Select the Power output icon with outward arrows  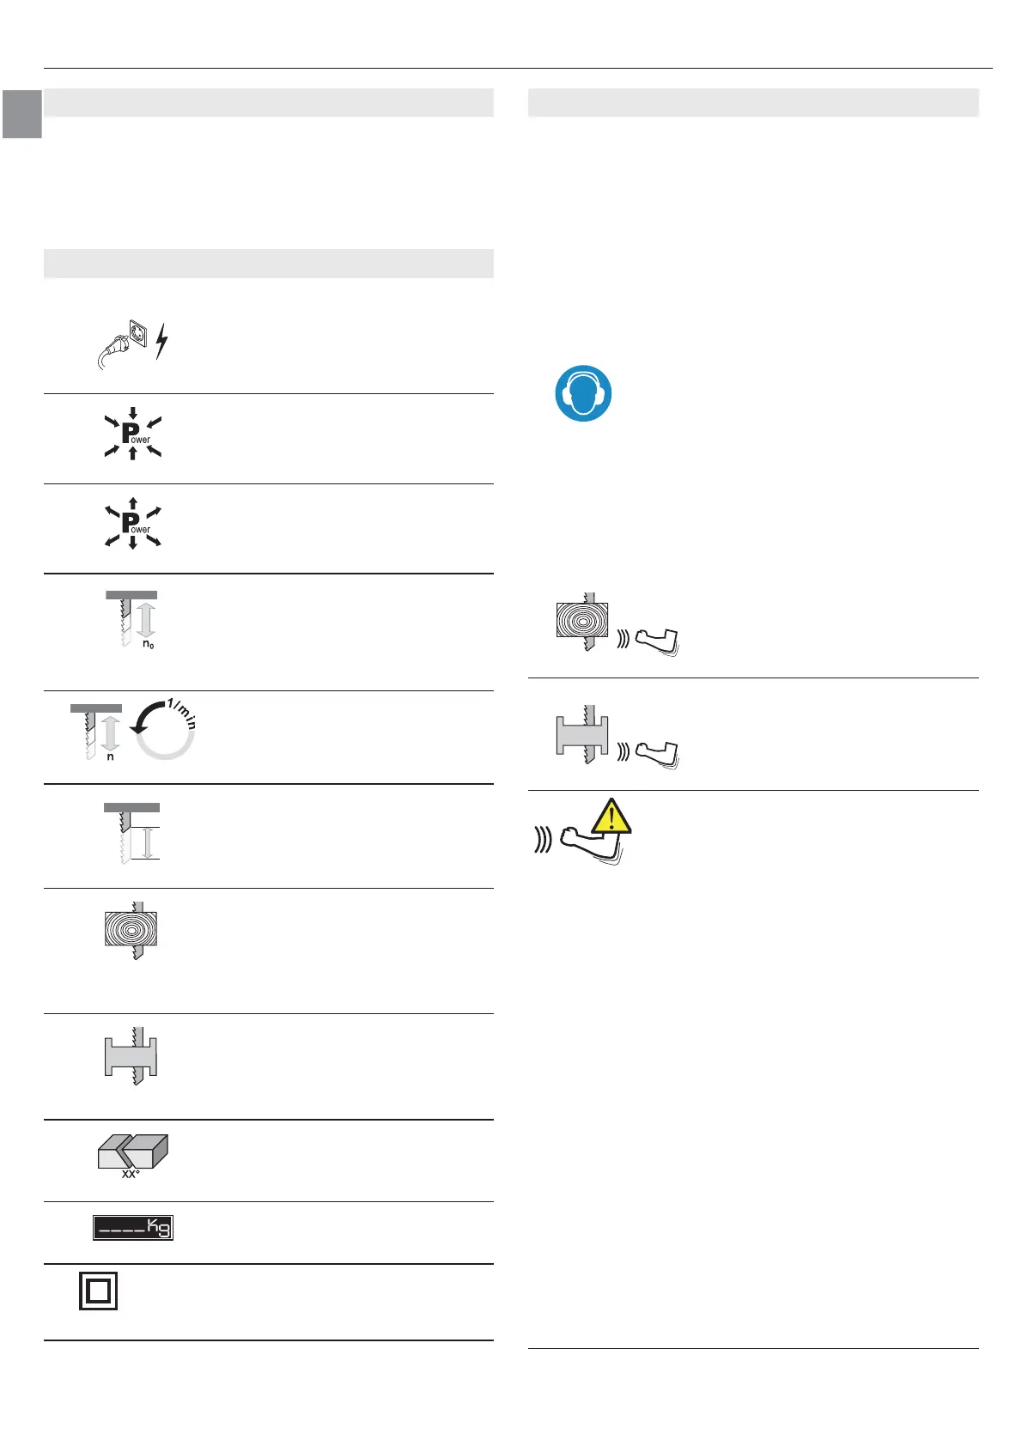133,524
